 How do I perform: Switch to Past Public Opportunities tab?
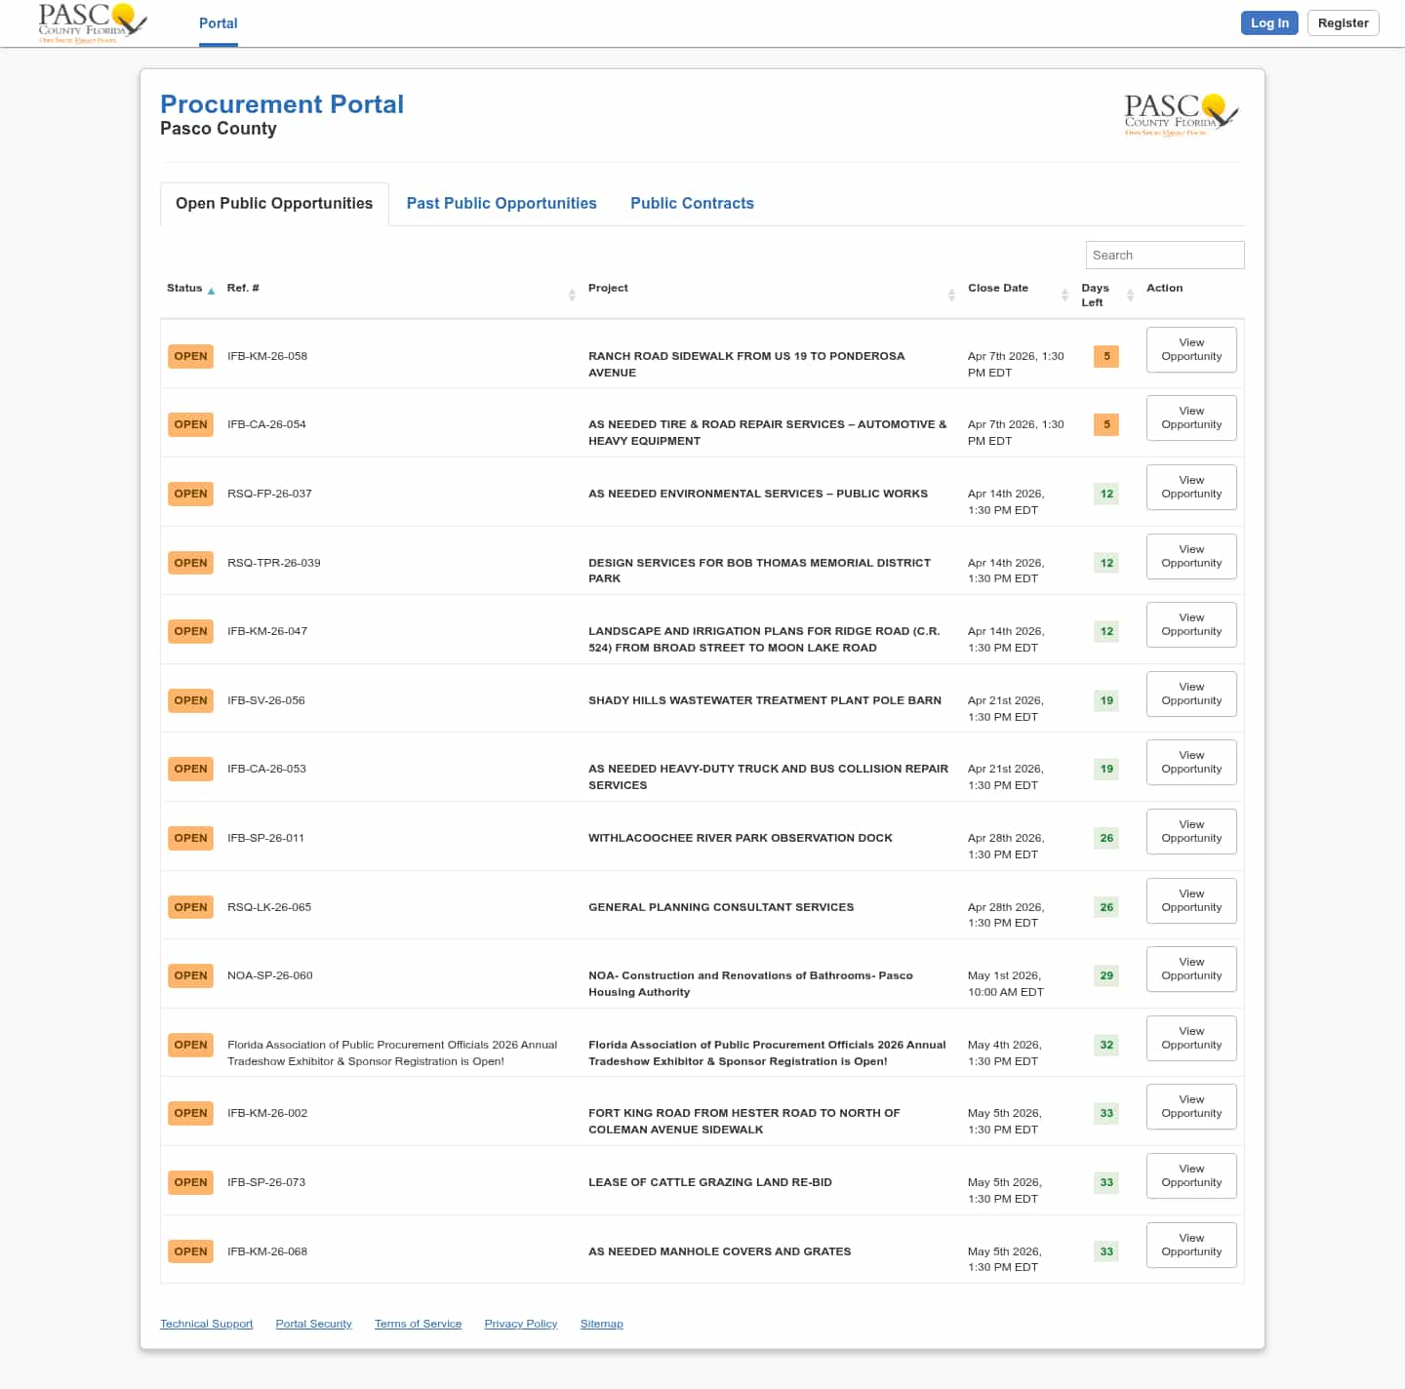click(502, 203)
